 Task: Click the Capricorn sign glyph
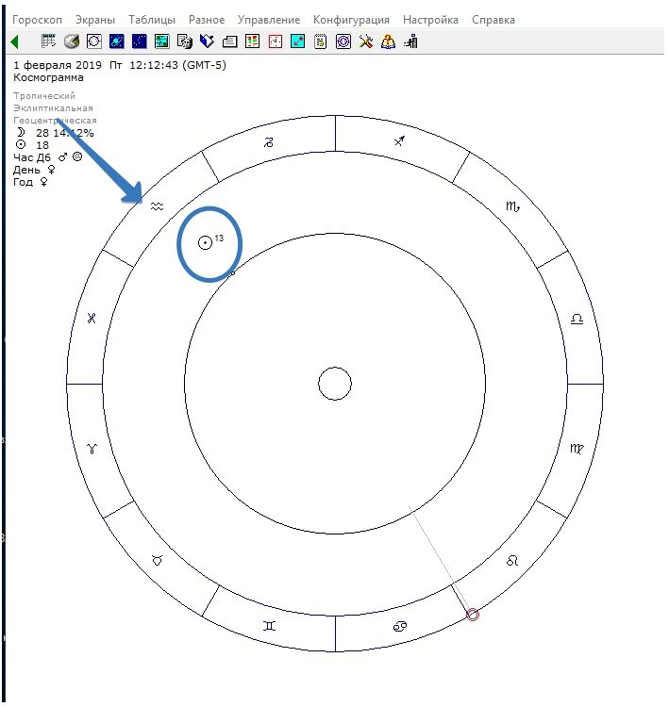pos(269,142)
